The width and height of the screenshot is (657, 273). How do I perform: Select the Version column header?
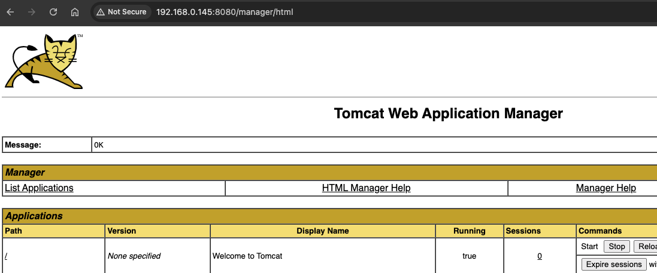(158, 231)
